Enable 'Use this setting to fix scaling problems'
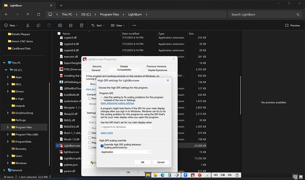Image resolution: width=305 pixels, height=180 pixels. (102, 99)
